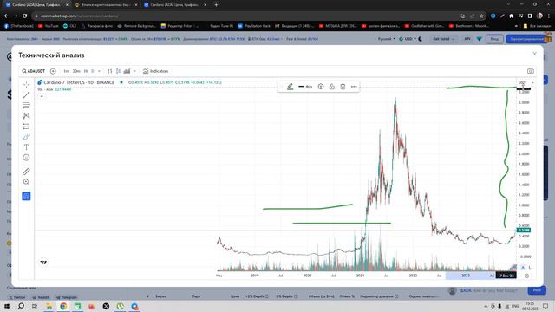The height and width of the screenshot is (312, 555).
Task: Click the login button in header
Action: 494,39
